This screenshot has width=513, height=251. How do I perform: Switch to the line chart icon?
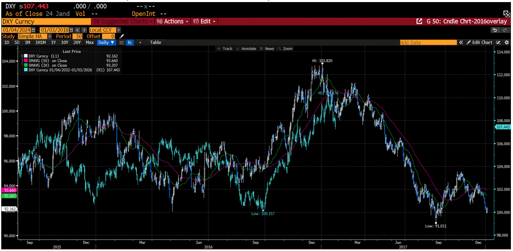[x=122, y=42]
